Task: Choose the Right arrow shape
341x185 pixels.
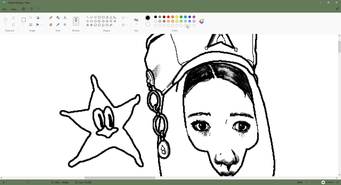Action: 99,21
